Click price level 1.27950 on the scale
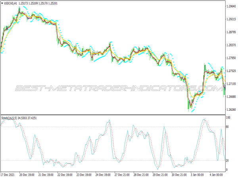This screenshot has height=178, width=238. (231, 58)
